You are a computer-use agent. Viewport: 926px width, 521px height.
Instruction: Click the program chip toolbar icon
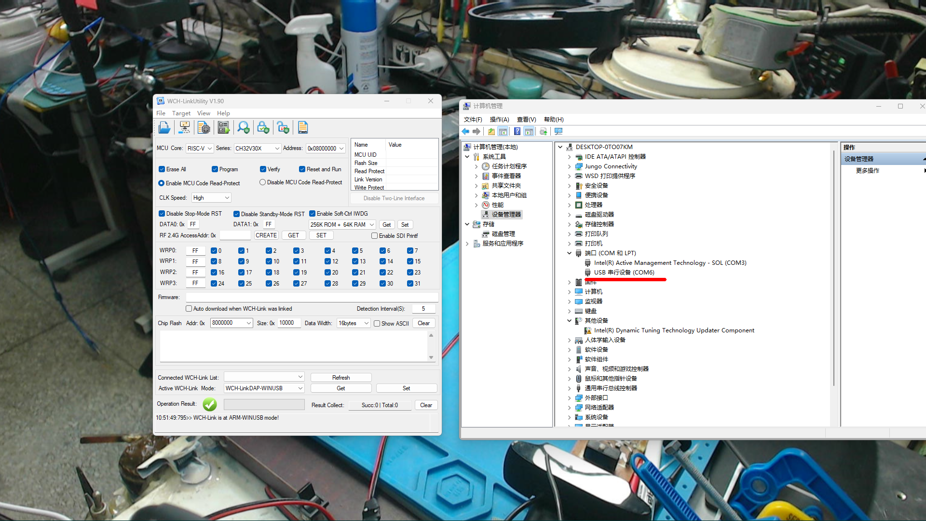204,127
